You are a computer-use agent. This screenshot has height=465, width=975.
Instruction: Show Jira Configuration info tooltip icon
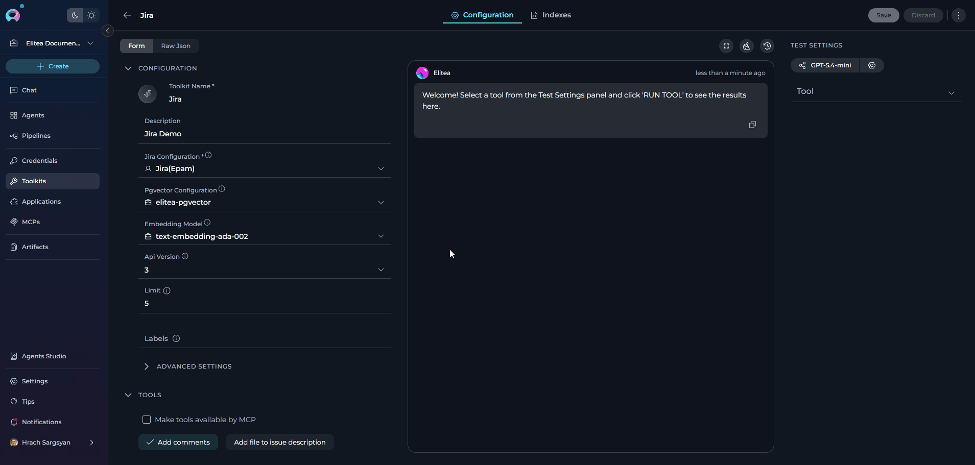click(208, 155)
